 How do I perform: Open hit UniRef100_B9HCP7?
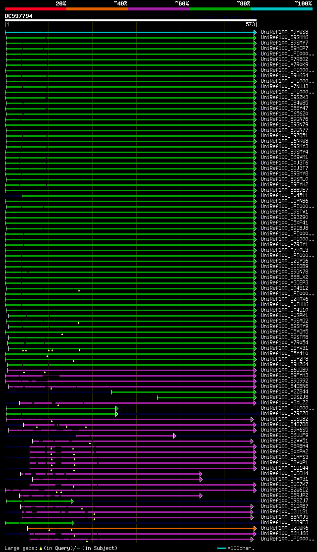point(284,48)
